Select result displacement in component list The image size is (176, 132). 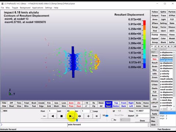pos(166,60)
